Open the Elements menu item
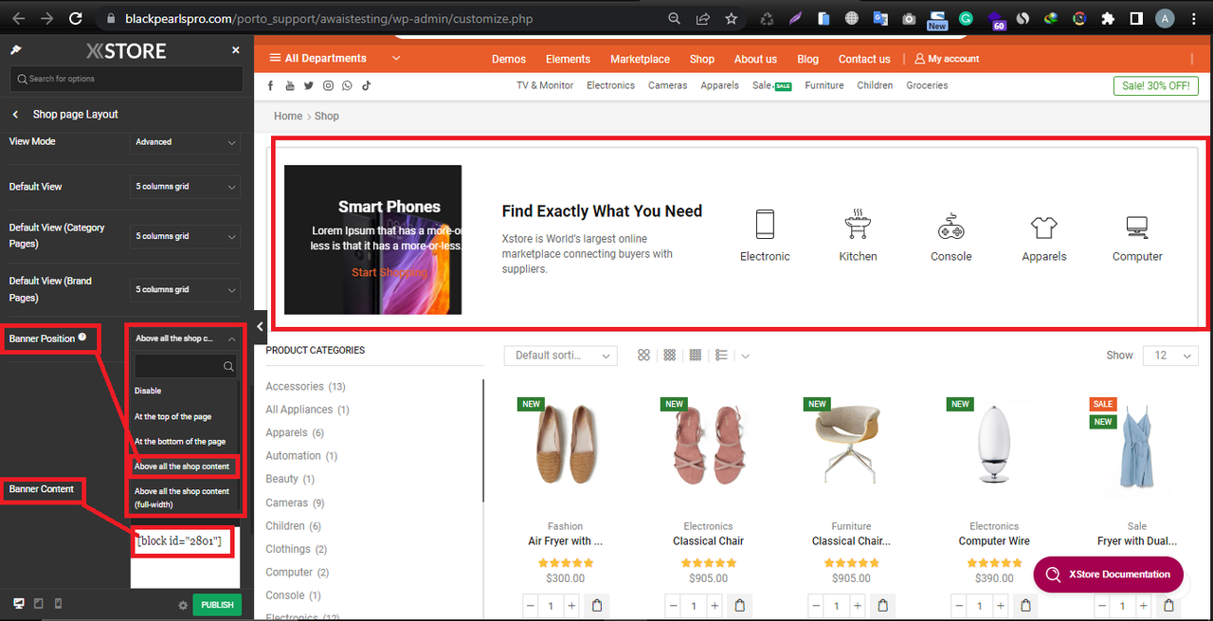Image resolution: width=1213 pixels, height=621 pixels. [569, 59]
